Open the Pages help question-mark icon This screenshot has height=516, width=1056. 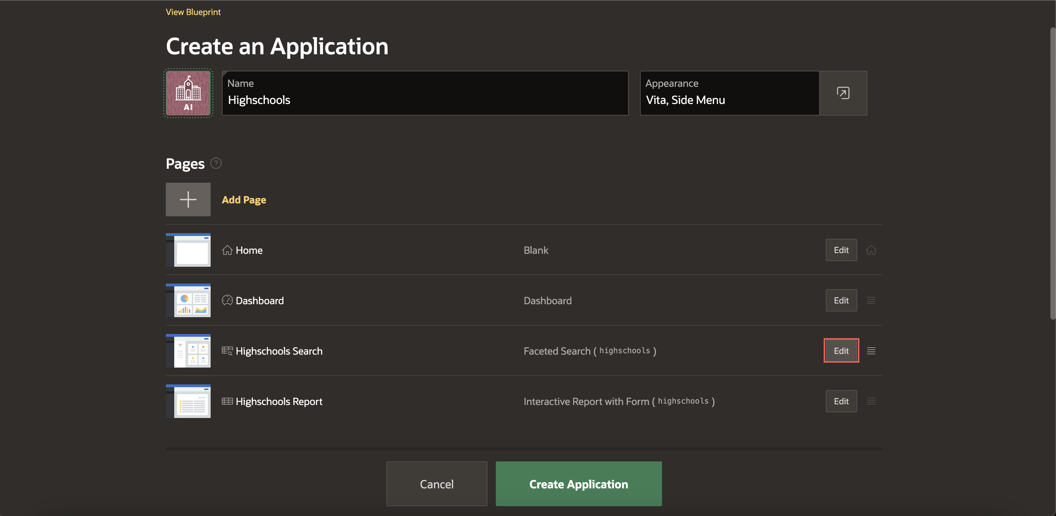point(216,163)
